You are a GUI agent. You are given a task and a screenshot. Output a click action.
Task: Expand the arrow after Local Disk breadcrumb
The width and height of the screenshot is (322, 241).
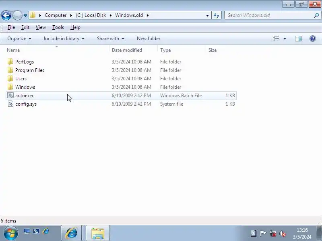click(x=110, y=15)
